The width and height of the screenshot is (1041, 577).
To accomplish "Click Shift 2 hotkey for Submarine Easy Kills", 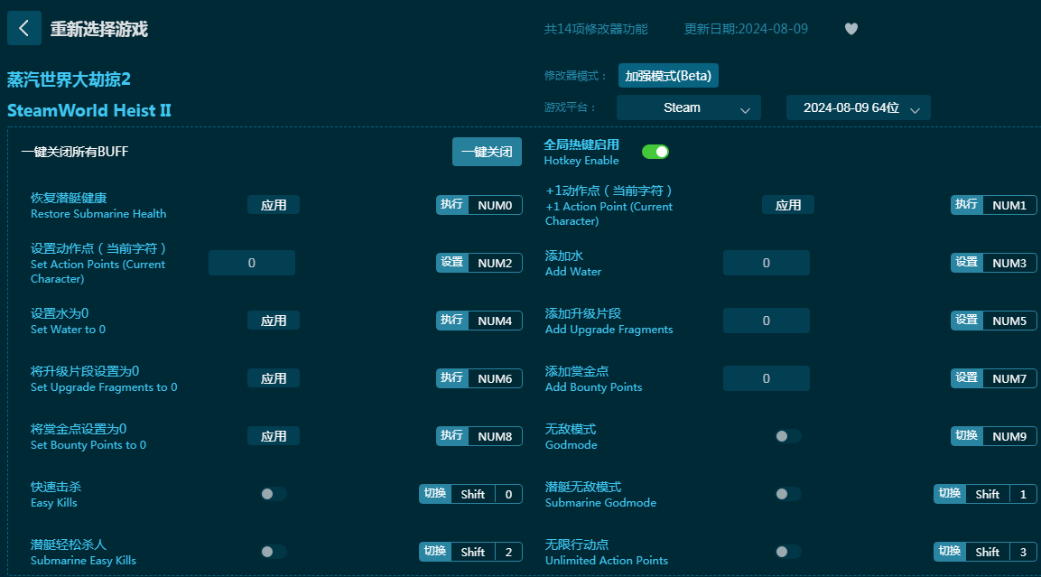I will (470, 552).
